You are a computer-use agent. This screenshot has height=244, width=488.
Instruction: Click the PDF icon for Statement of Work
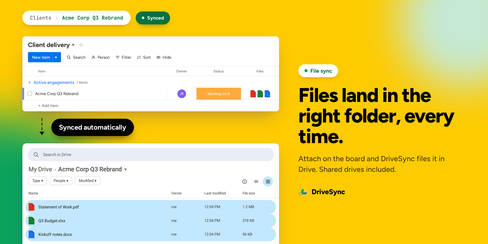click(32, 207)
